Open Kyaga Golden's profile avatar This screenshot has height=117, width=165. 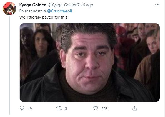tap(9, 9)
